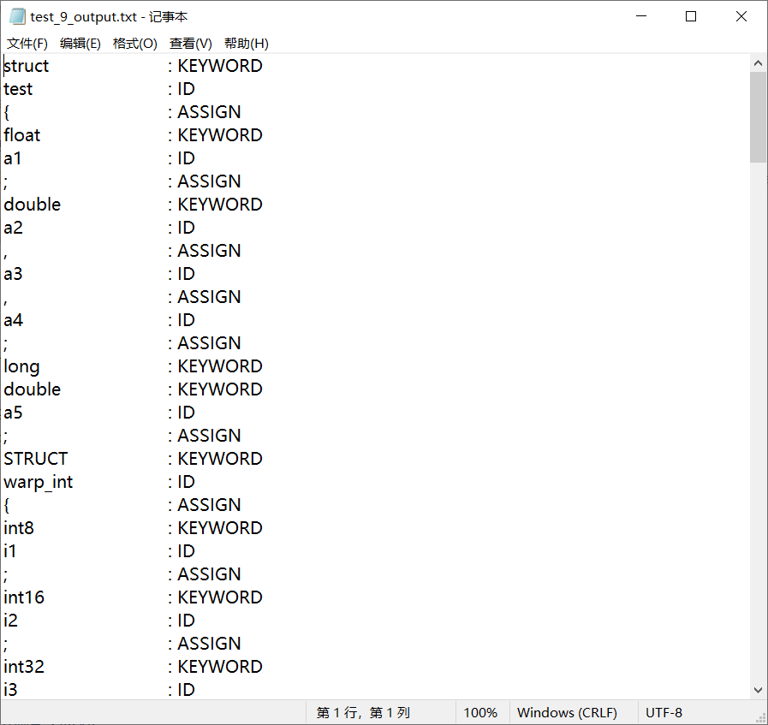Open the 查看(V) menu
768x725 pixels.
point(191,44)
